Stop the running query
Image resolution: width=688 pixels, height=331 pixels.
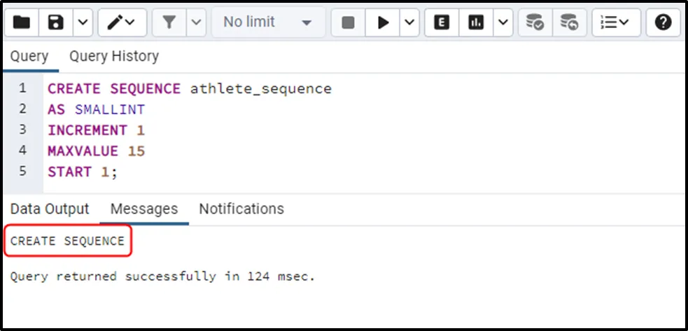(x=348, y=23)
